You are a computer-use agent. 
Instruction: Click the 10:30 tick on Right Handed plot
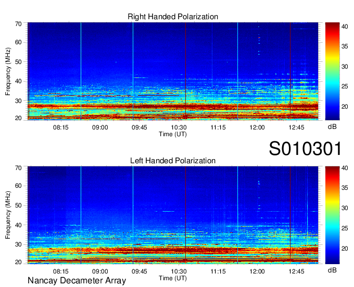click(179, 127)
